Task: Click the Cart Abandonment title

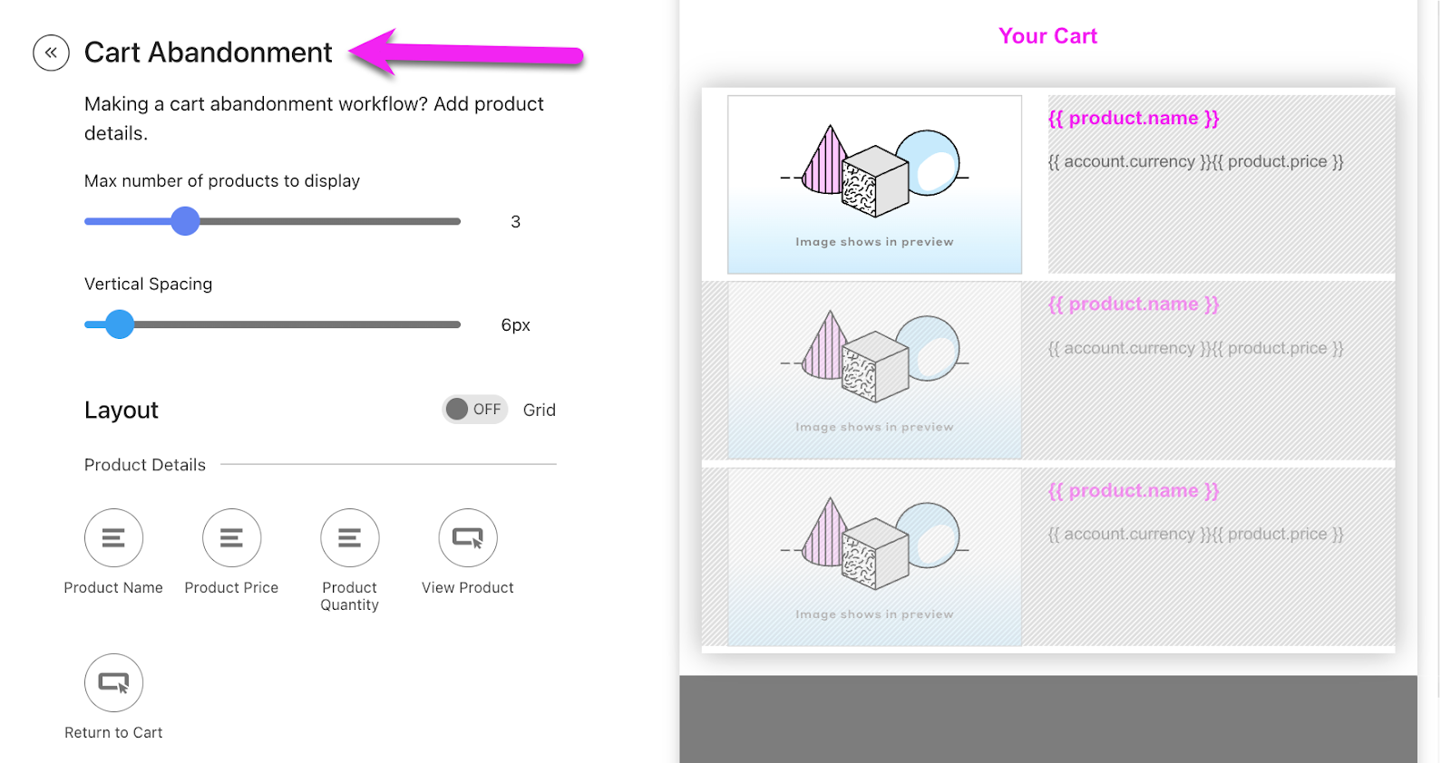Action: [x=209, y=53]
